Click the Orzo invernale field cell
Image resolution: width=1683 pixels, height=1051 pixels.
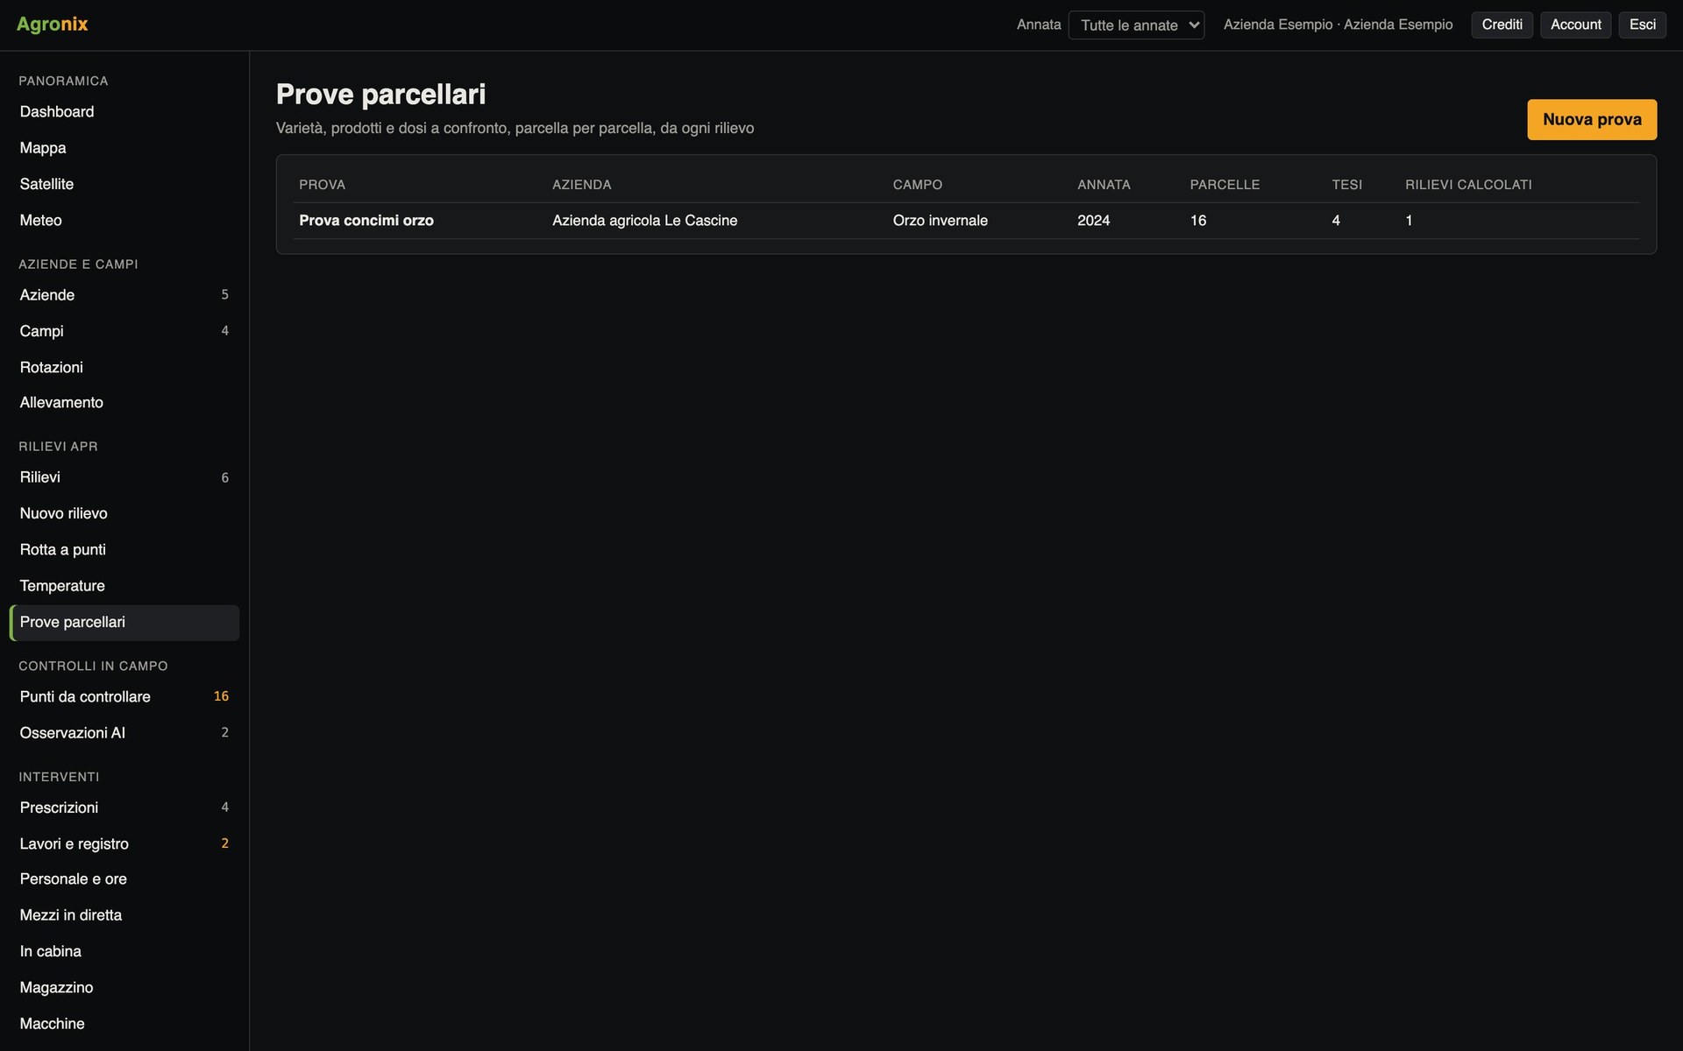[940, 221]
